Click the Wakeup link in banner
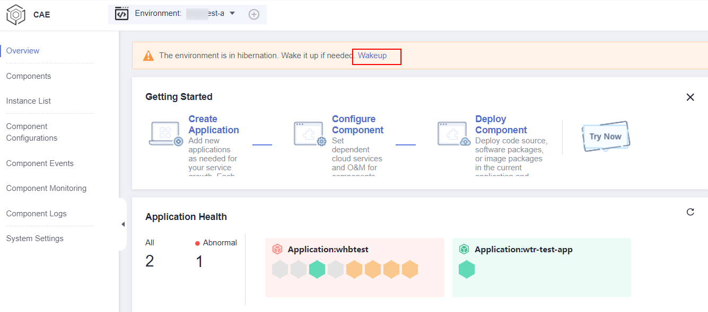The height and width of the screenshot is (312, 708). click(372, 56)
